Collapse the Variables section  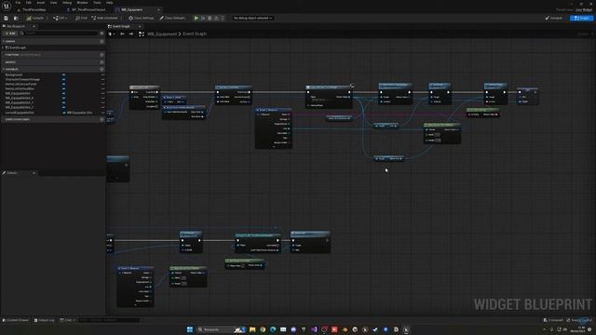point(4,69)
